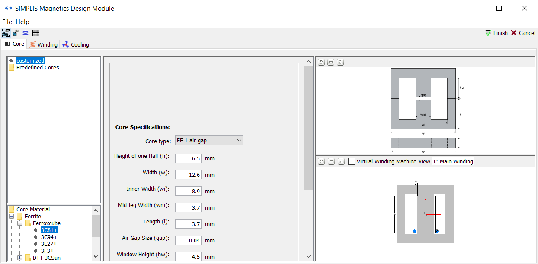Viewport: 538px width, 264px height.
Task: Click the Air Gap Size input field
Action: click(188, 240)
